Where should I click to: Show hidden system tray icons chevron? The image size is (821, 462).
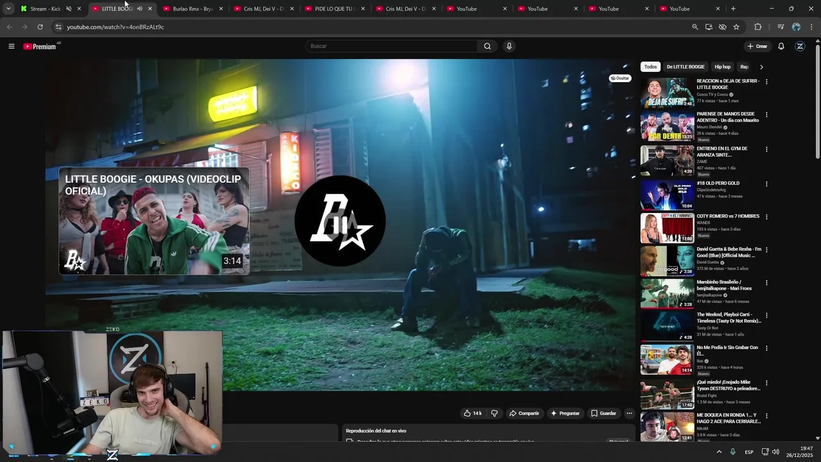pyautogui.click(x=718, y=452)
